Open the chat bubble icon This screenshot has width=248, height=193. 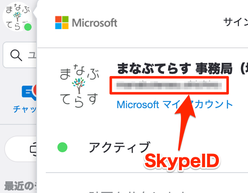(29, 93)
